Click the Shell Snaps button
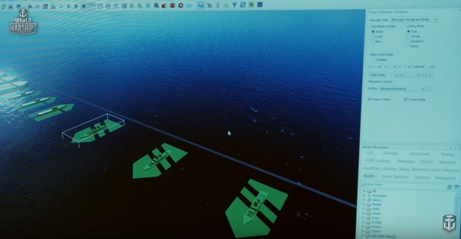This screenshot has width=461, height=239. click(x=378, y=75)
